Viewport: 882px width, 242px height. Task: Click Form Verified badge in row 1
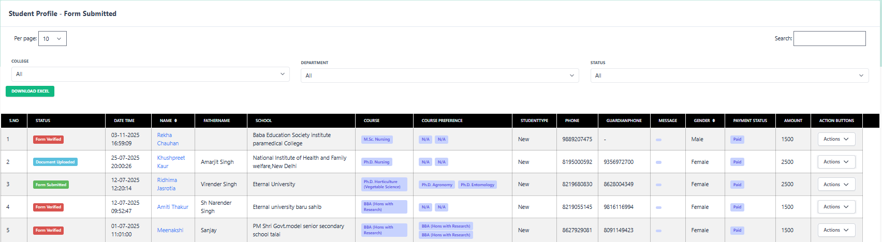coord(48,139)
